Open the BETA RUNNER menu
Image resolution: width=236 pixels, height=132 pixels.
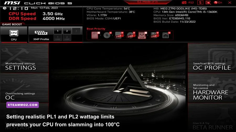coord(212,118)
